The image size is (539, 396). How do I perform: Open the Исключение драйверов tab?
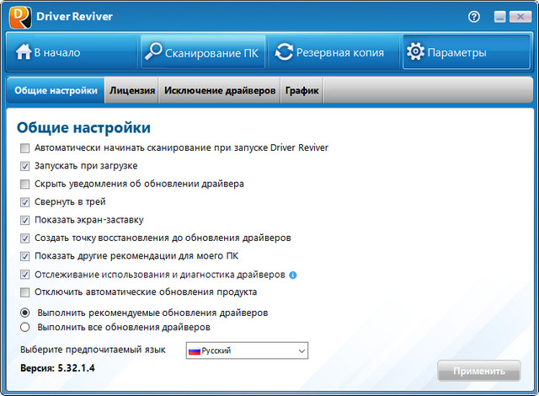pos(220,91)
